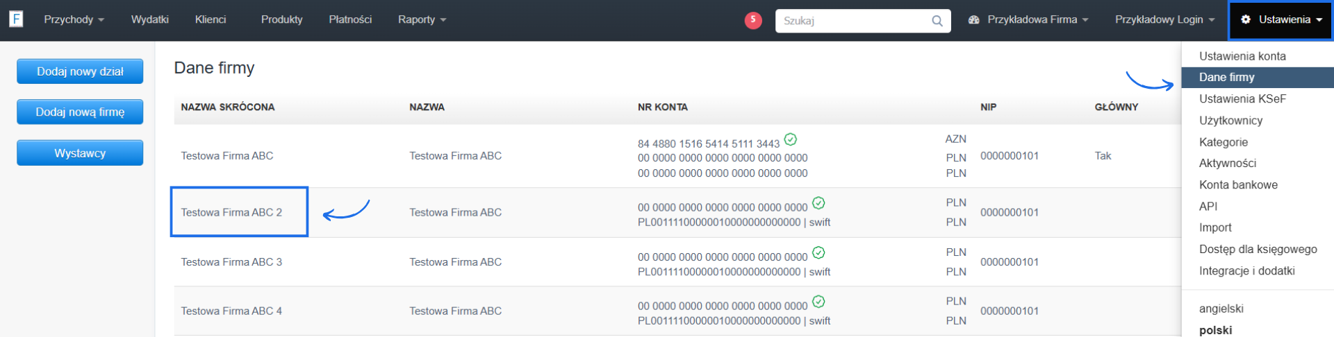Choose Kategorie in settings menu
The width and height of the screenshot is (1334, 337).
1224,142
